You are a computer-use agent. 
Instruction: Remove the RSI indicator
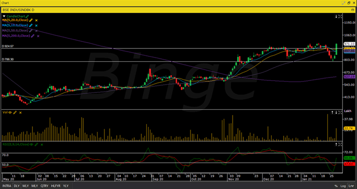coord(42,145)
